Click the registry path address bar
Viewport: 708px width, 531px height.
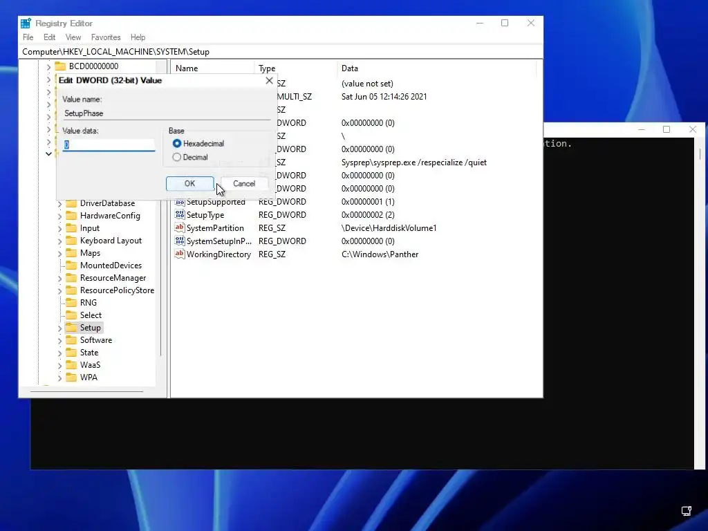[x=281, y=51]
